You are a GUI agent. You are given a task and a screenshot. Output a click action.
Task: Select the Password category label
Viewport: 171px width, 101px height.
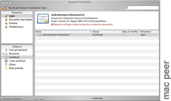pos(14,54)
